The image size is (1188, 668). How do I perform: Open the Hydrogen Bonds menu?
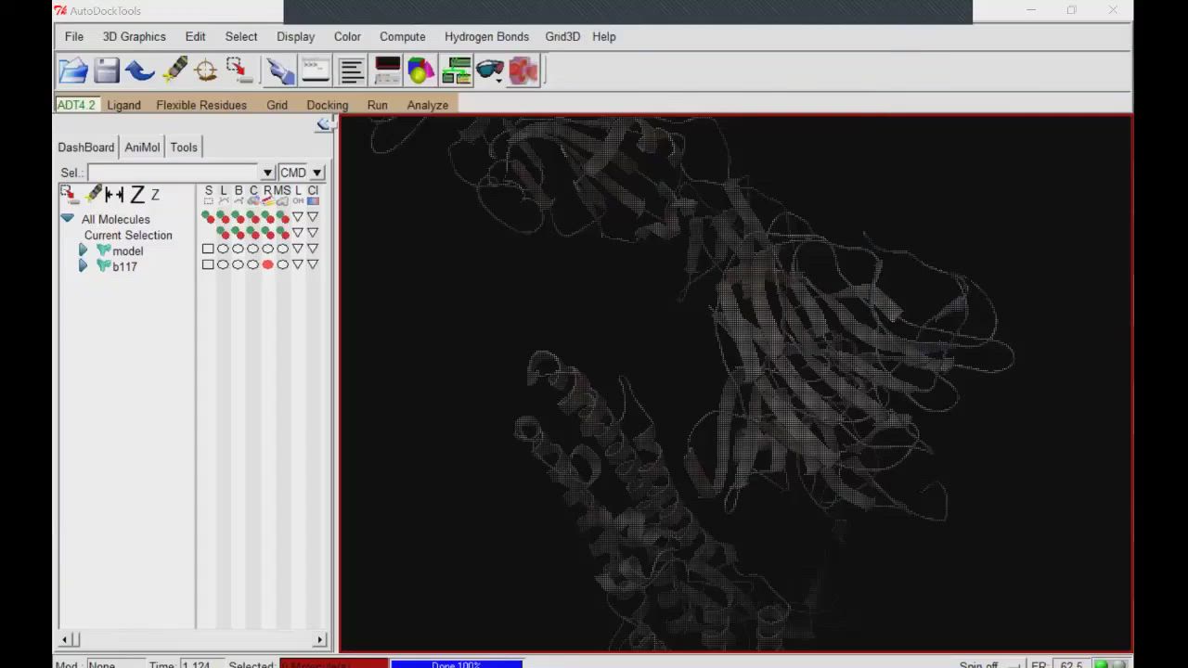tap(486, 37)
